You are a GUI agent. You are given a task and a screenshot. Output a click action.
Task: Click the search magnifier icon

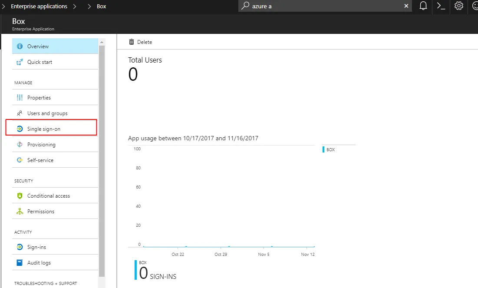tap(245, 6)
